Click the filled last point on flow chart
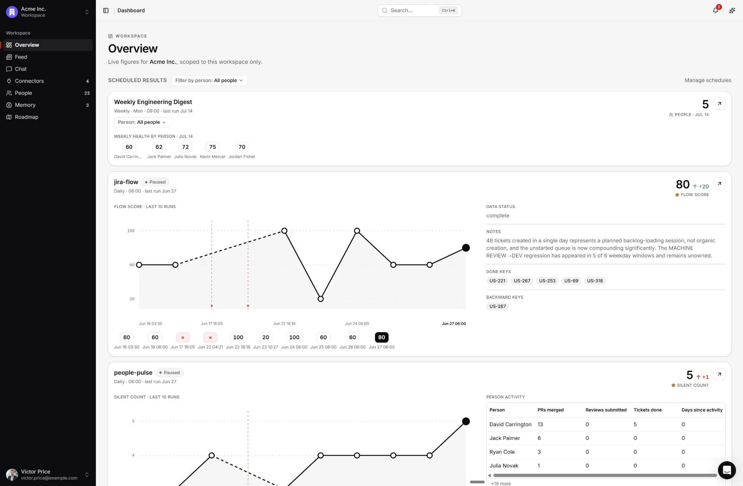Image resolution: width=743 pixels, height=486 pixels. point(466,248)
